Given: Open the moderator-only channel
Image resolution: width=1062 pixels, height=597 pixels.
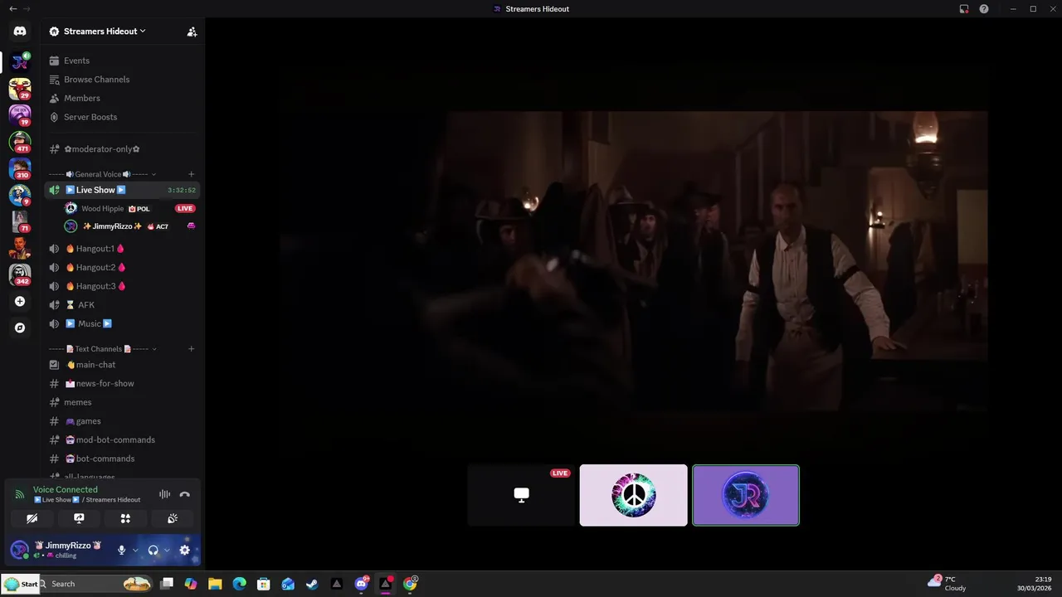Looking at the screenshot, I should click(123, 149).
